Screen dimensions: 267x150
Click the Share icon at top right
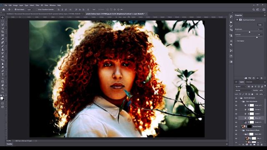click(264, 10)
